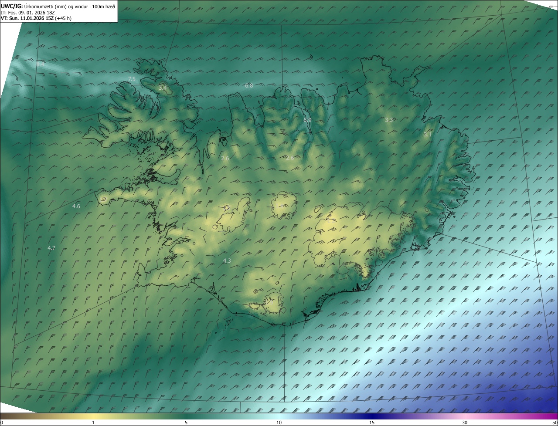Click the '0' tick label on the color scale
The image size is (558, 426).
pyautogui.click(x=2, y=423)
